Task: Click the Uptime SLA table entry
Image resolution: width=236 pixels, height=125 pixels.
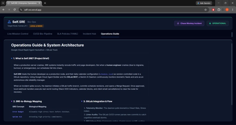Action: point(17,117)
